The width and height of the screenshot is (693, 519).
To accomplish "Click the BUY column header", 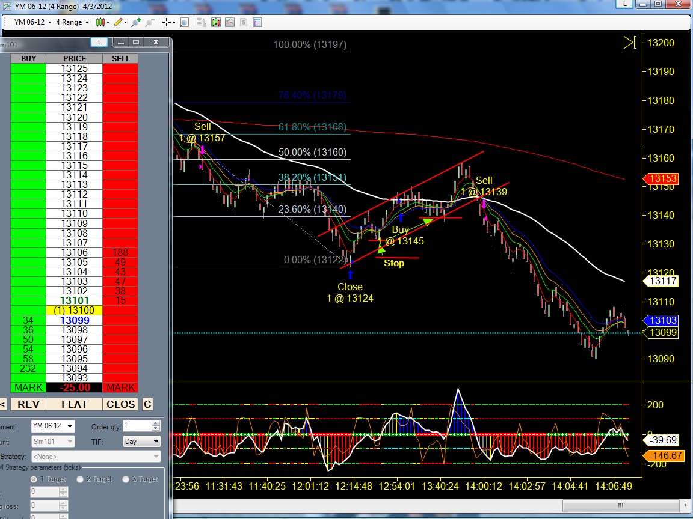I will pyautogui.click(x=28, y=59).
